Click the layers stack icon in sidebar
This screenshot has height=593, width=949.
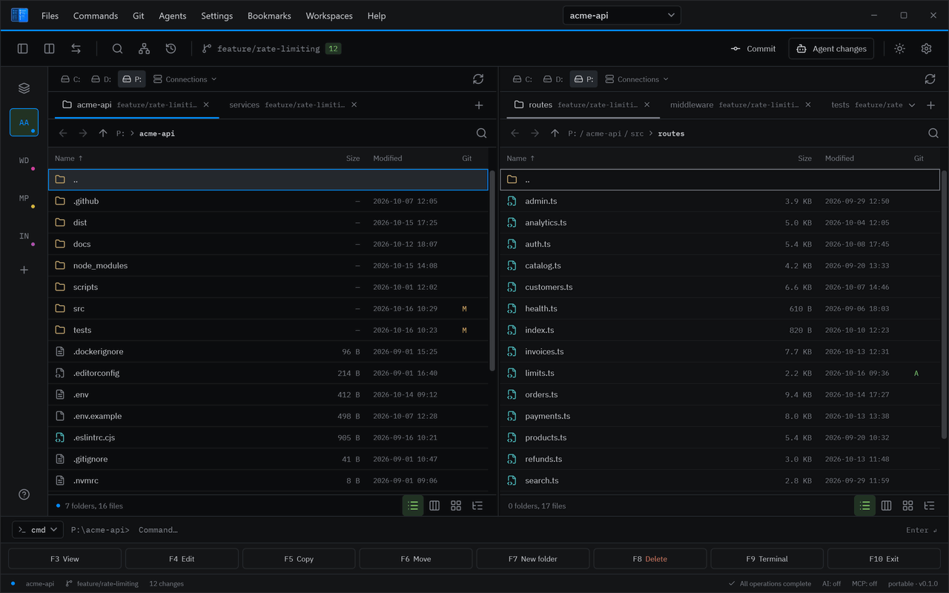(x=24, y=88)
